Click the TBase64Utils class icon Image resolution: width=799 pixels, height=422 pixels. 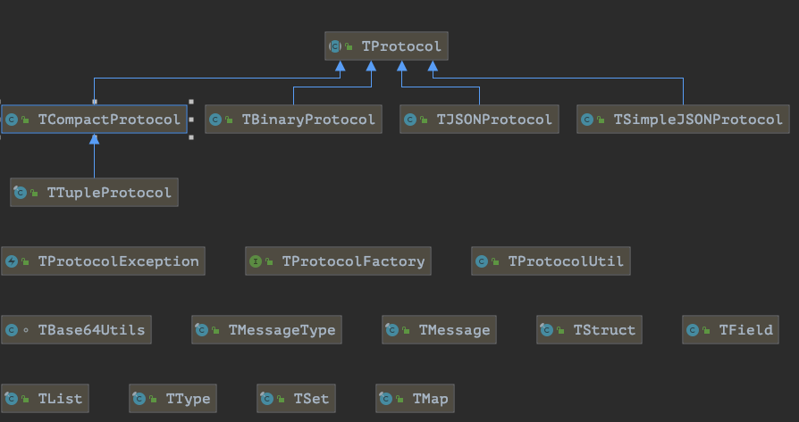coord(12,330)
